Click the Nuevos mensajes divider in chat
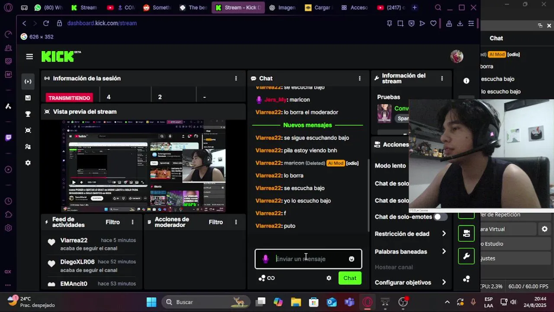The width and height of the screenshot is (554, 312). tap(307, 125)
